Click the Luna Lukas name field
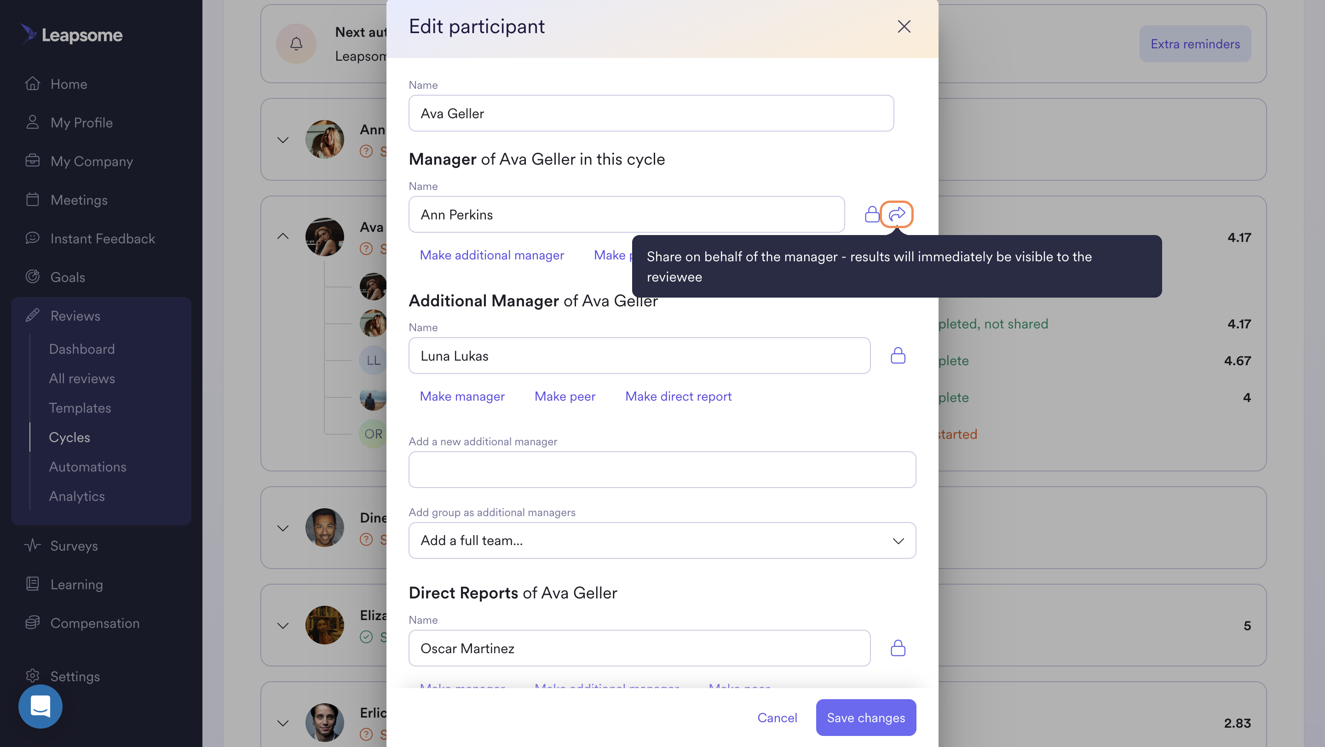Viewport: 1325px width, 747px height. [x=639, y=355]
